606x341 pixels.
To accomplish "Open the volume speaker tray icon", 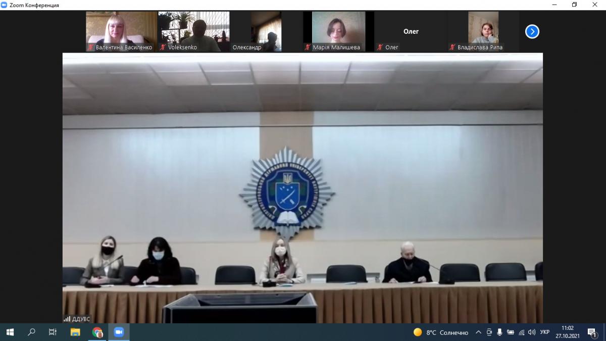I will [532, 332].
